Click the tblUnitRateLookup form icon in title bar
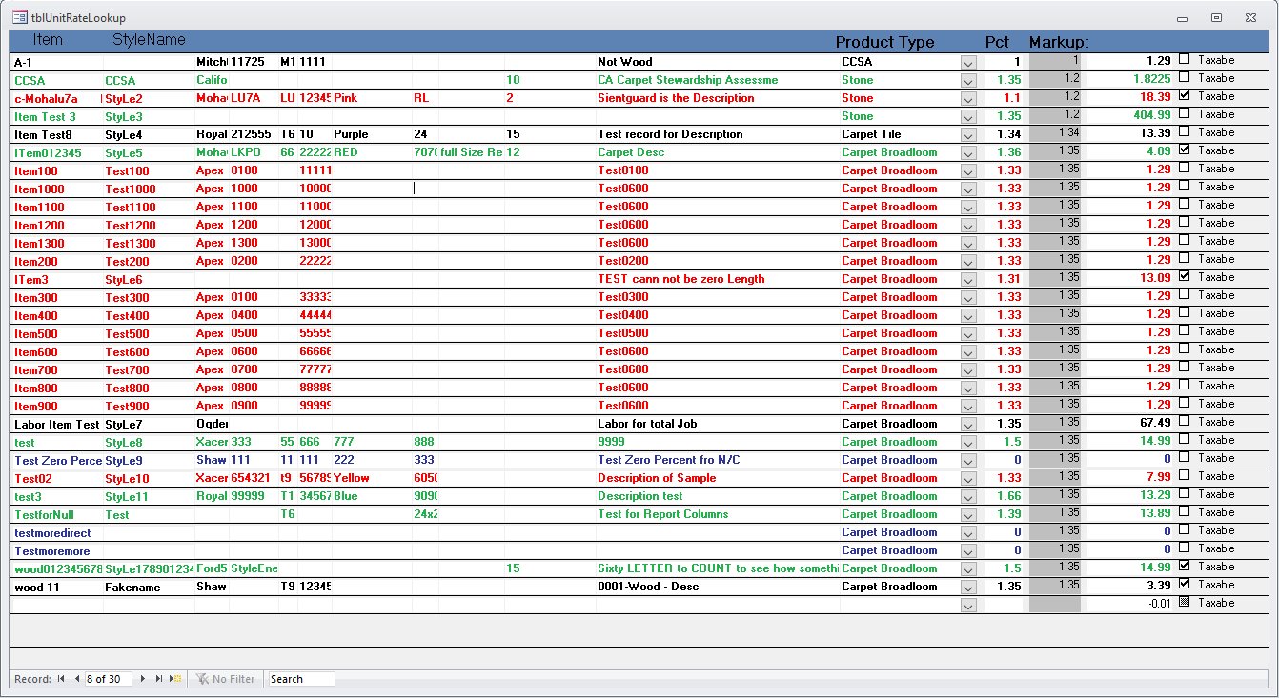The width and height of the screenshot is (1279, 698). [19, 17]
